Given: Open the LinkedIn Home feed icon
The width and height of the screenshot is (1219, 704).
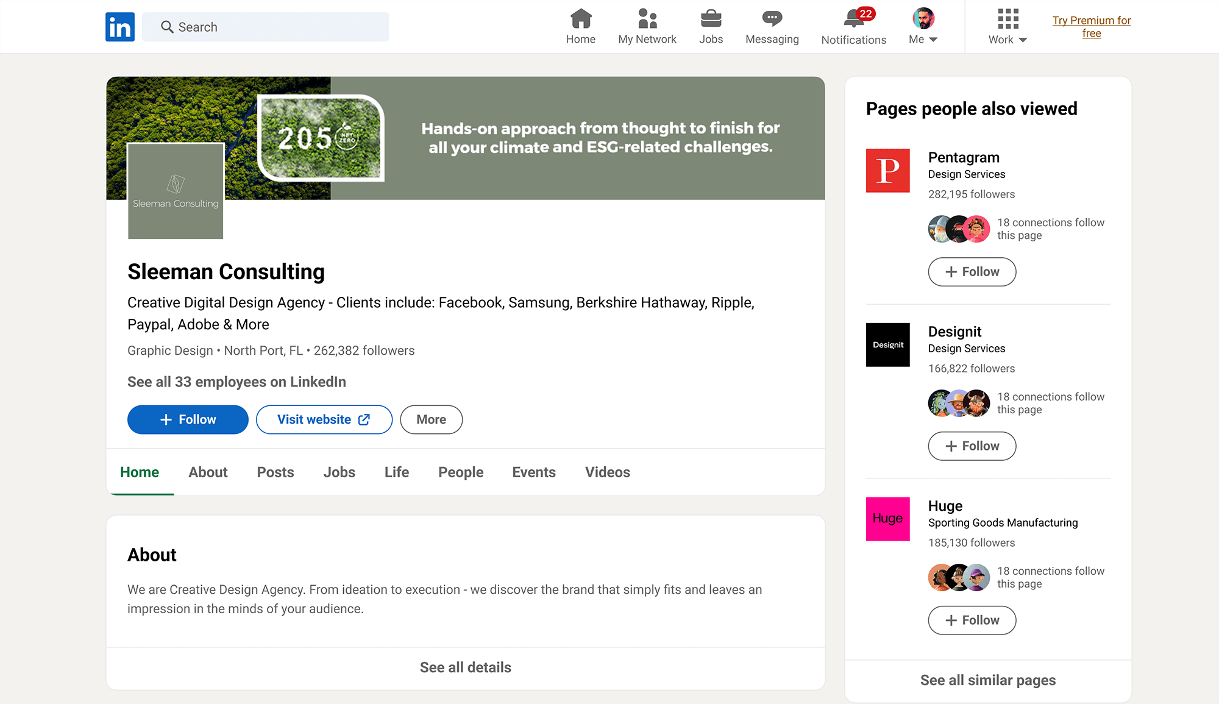Looking at the screenshot, I should point(580,20).
